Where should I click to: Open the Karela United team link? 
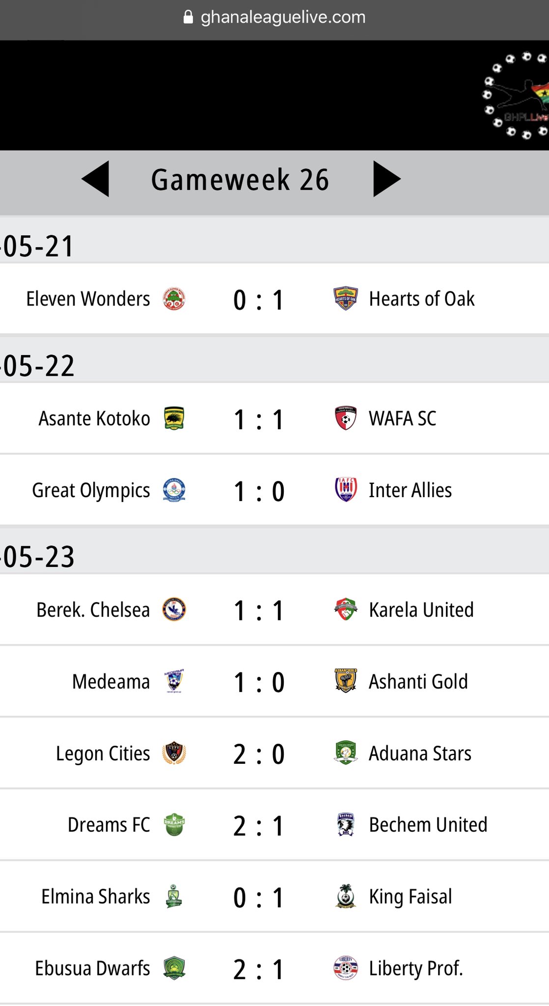click(x=421, y=610)
